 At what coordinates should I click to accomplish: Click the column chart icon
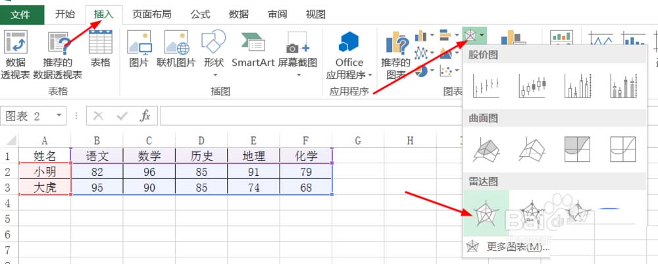pyautogui.click(x=420, y=36)
